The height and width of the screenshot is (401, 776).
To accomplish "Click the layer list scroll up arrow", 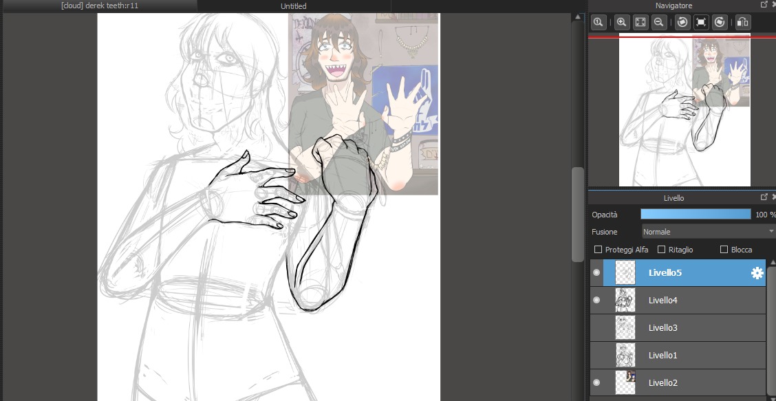I will 772,262.
